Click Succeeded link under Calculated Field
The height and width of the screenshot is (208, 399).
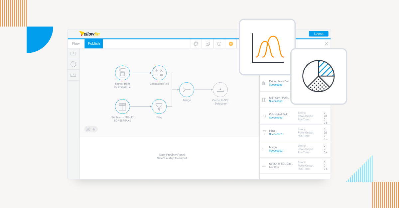pyautogui.click(x=276, y=118)
